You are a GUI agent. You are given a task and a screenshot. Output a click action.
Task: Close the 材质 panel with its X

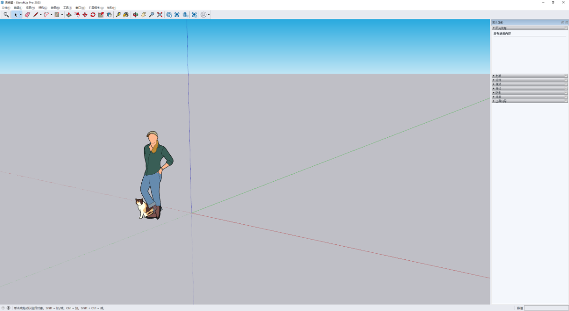pyautogui.click(x=566, y=76)
